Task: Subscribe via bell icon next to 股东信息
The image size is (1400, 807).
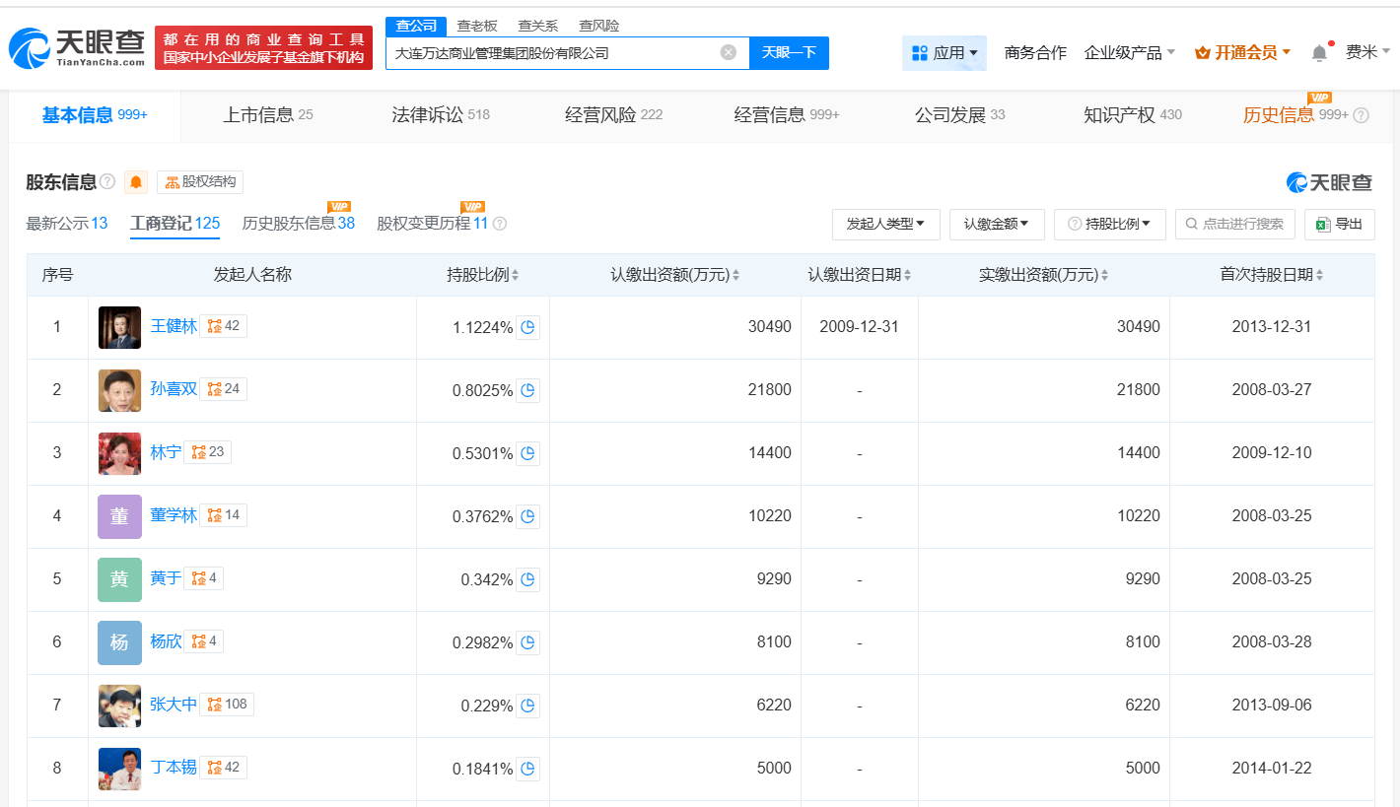Action: pyautogui.click(x=135, y=182)
